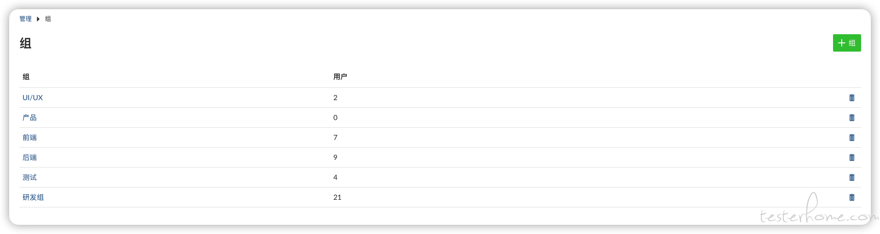Click the breadcrumb arrow separator
The image size is (880, 234).
[x=38, y=19]
